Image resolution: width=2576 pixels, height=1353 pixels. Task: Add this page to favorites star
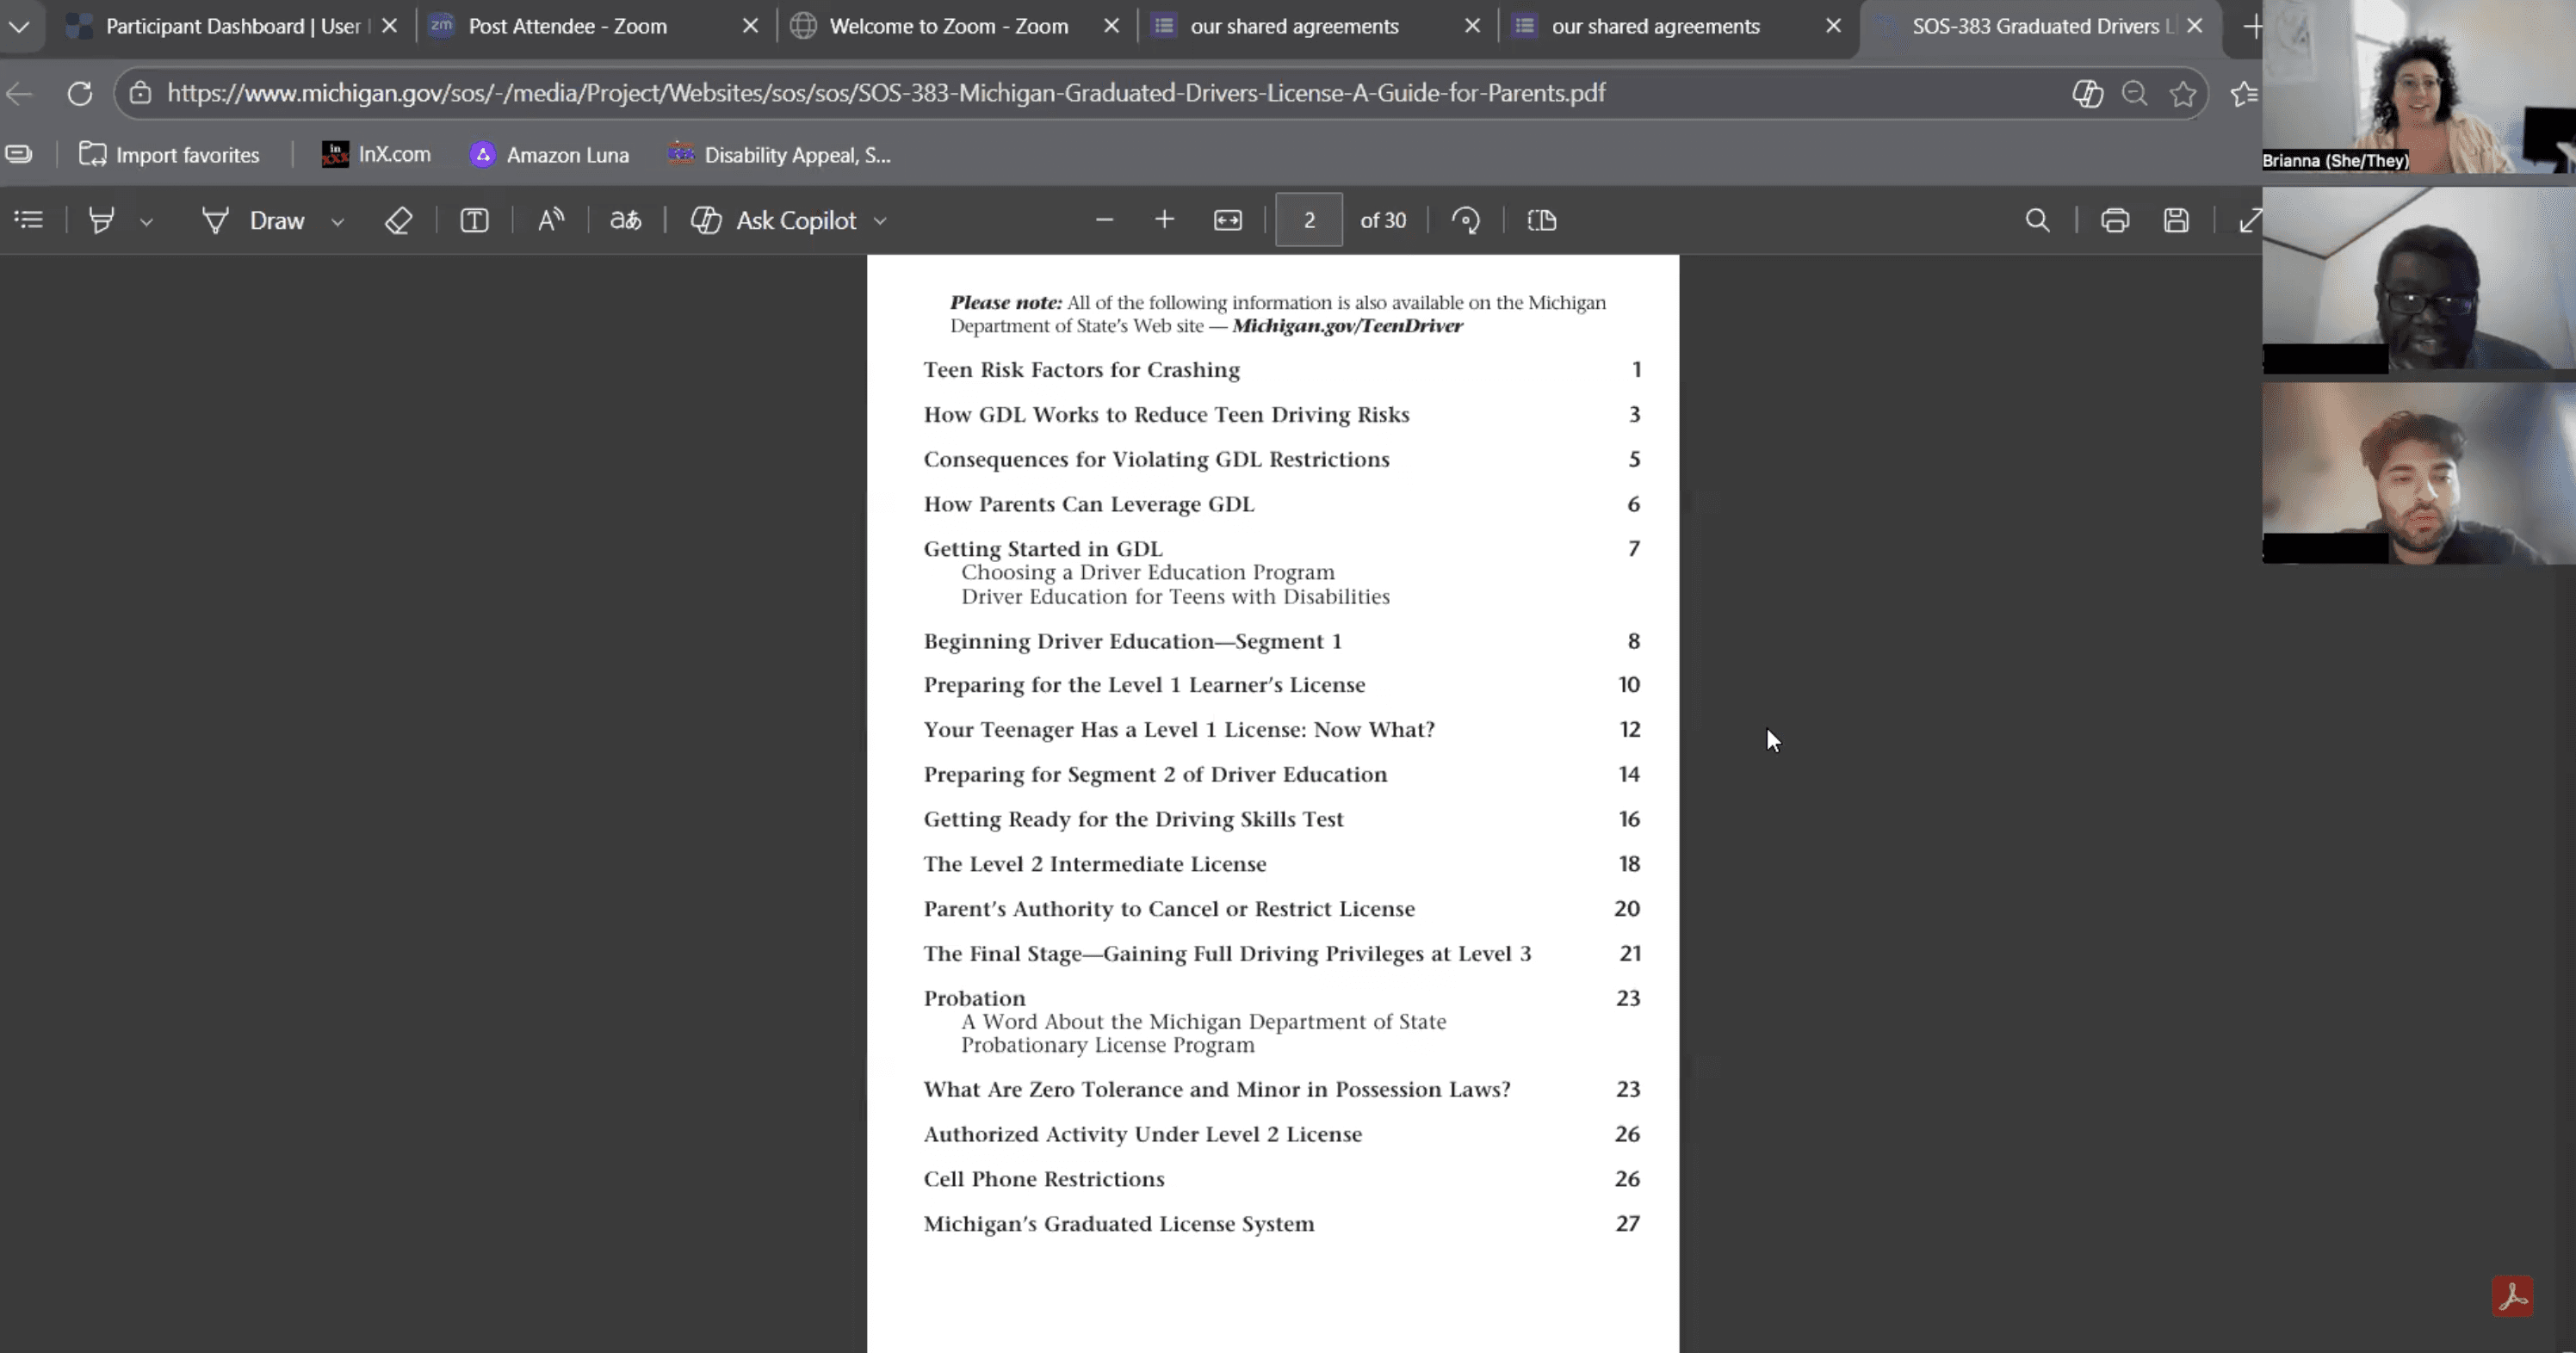coord(2183,93)
